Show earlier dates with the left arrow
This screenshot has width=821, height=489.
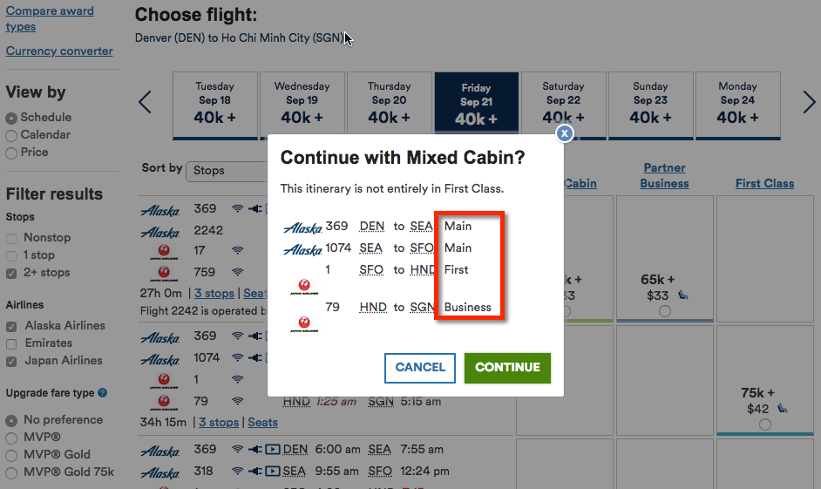pyautogui.click(x=145, y=102)
